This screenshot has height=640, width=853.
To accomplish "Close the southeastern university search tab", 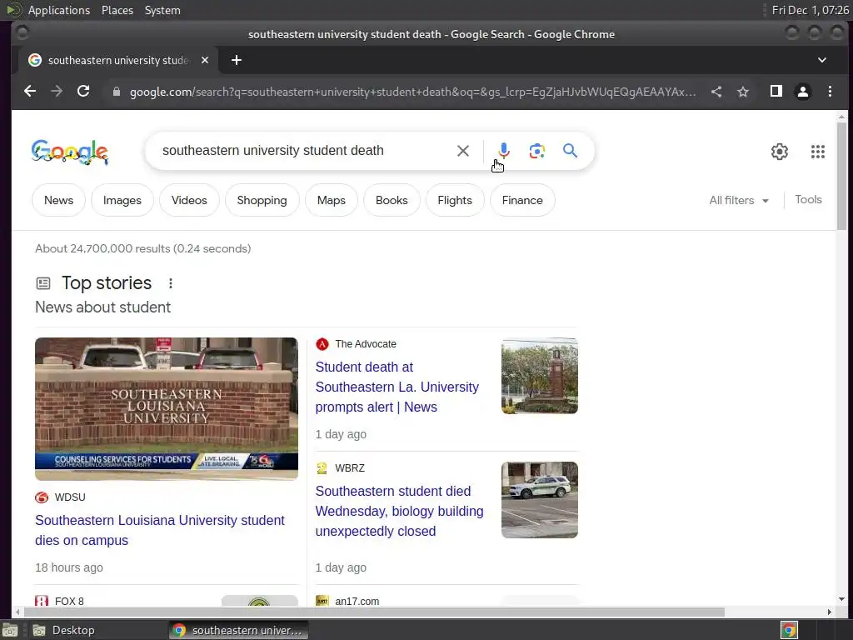I will [205, 60].
